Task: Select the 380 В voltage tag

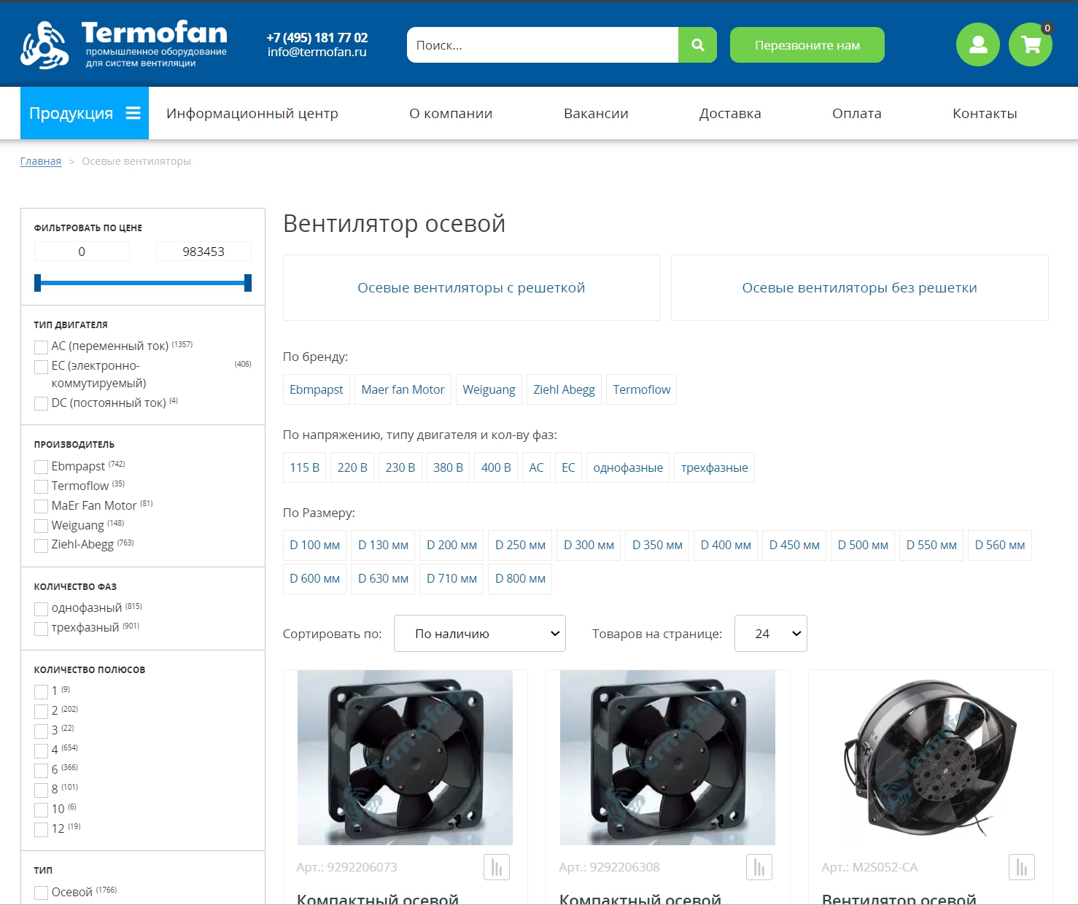Action: coord(448,467)
